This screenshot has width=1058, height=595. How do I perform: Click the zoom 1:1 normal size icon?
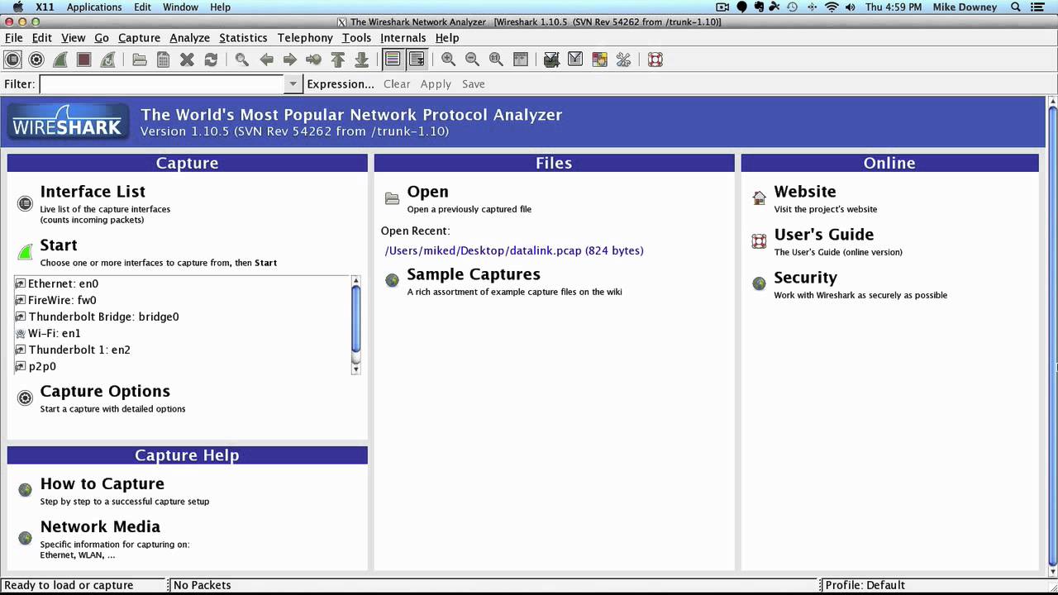496,59
